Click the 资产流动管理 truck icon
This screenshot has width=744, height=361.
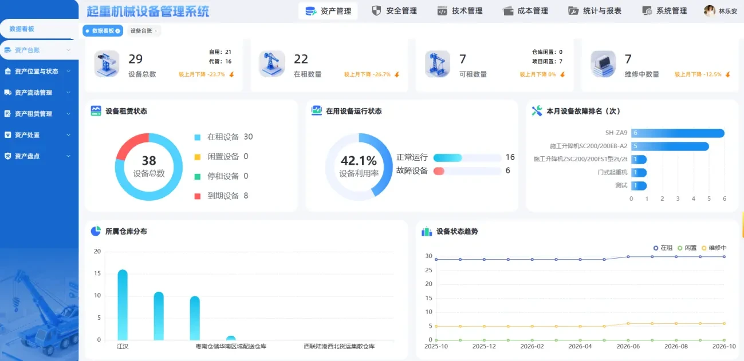click(x=8, y=93)
